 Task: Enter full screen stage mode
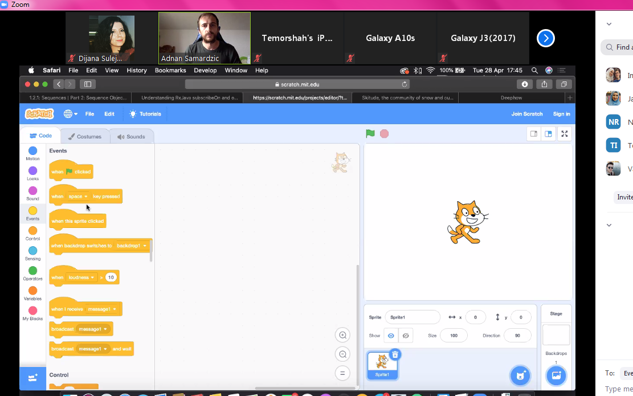564,134
